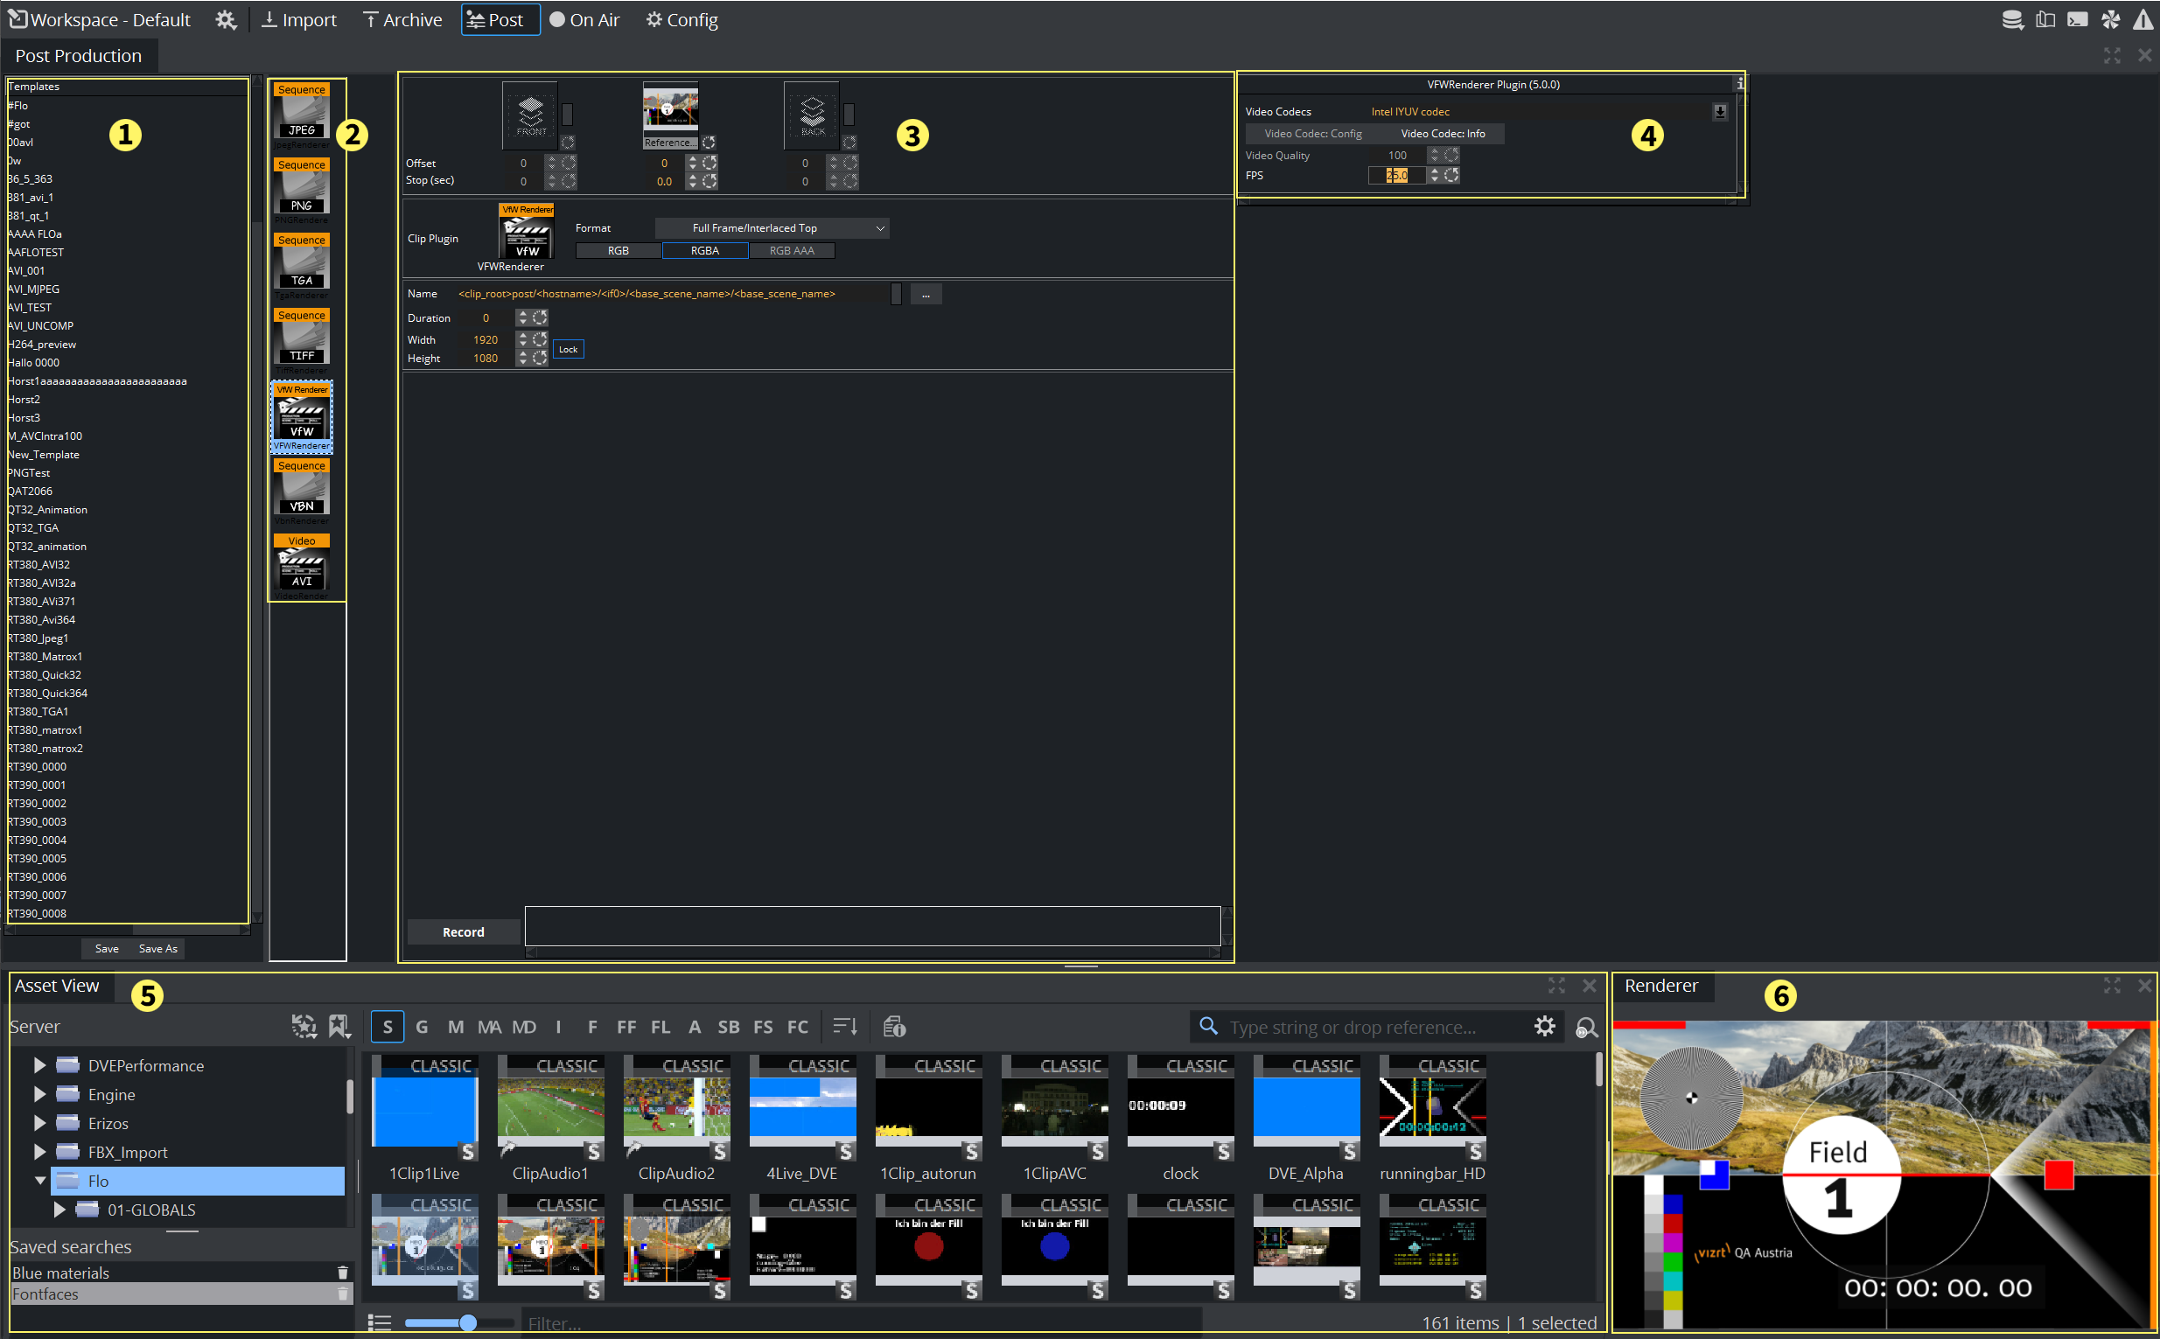The image size is (2160, 1339).
Task: Click the FRONT layer scene placeholder
Action: click(x=530, y=115)
